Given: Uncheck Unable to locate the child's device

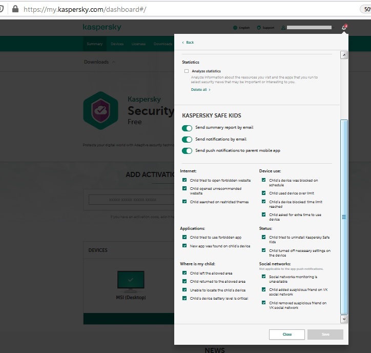Looking at the screenshot, I should tap(184, 290).
